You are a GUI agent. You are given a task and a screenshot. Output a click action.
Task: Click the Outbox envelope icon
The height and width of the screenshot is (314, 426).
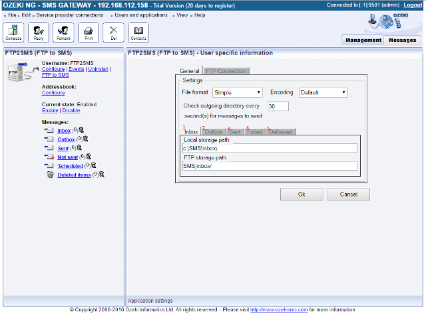point(49,139)
